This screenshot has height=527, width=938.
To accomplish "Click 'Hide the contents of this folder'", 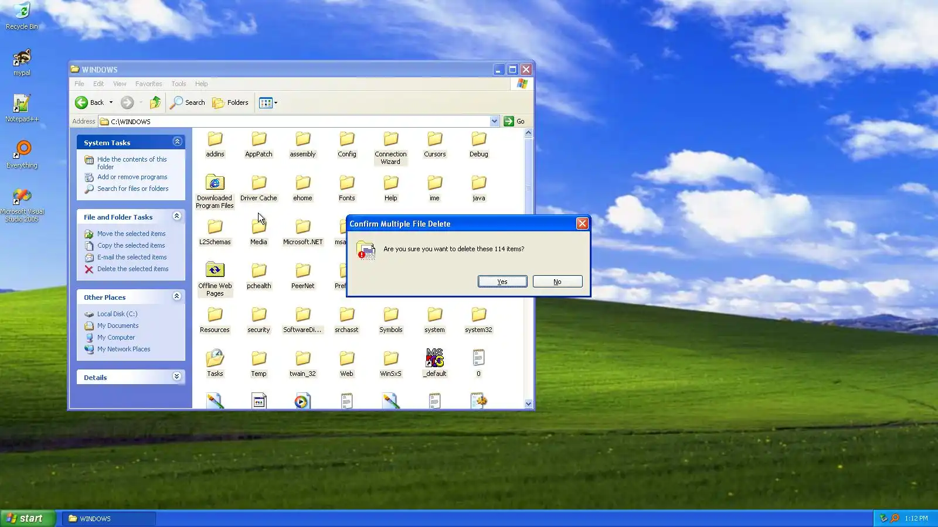I will [132, 163].
